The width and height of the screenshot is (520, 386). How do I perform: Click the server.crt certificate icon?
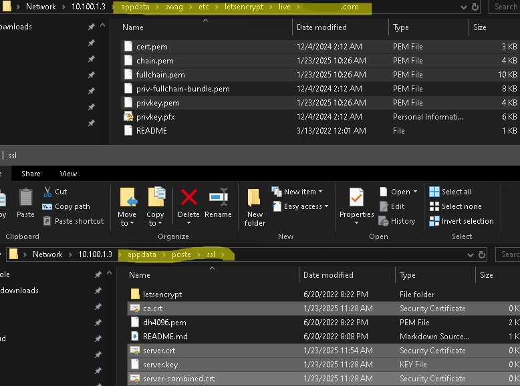[x=134, y=351]
